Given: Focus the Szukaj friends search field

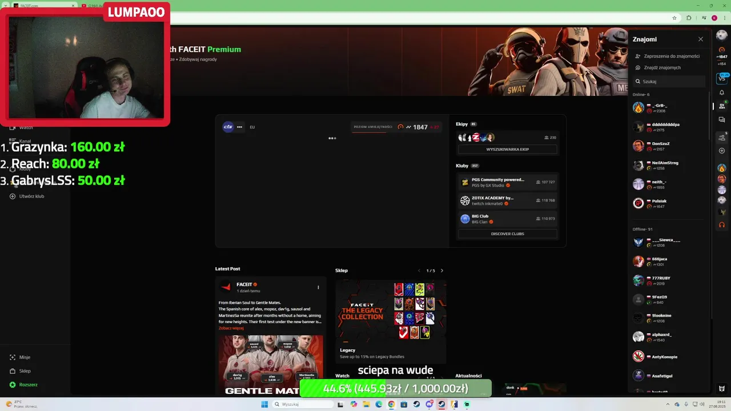Looking at the screenshot, I should pyautogui.click(x=669, y=81).
